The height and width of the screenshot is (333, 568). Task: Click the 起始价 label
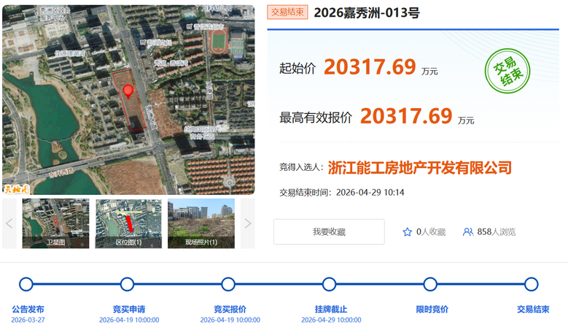point(297,68)
